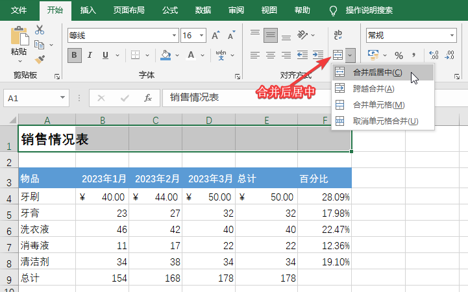This screenshot has width=468, height=292.
Task: Open the font name dropdown (等线)
Action: pyautogui.click(x=174, y=36)
